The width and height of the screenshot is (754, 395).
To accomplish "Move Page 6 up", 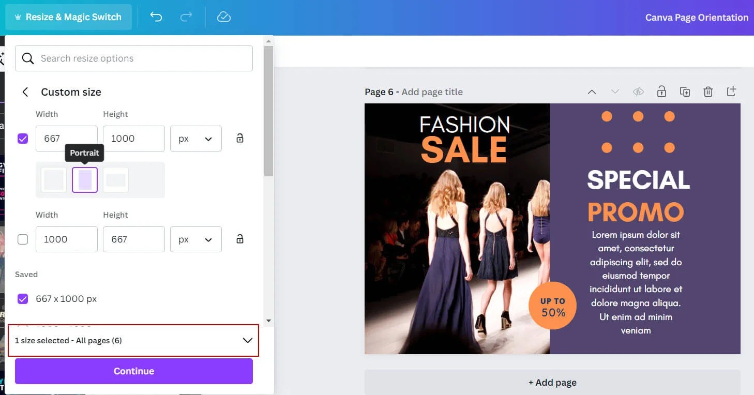I will 592,92.
